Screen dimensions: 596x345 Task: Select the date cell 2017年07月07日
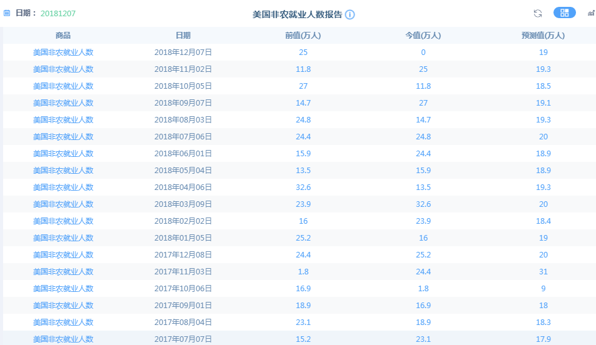coord(183,339)
